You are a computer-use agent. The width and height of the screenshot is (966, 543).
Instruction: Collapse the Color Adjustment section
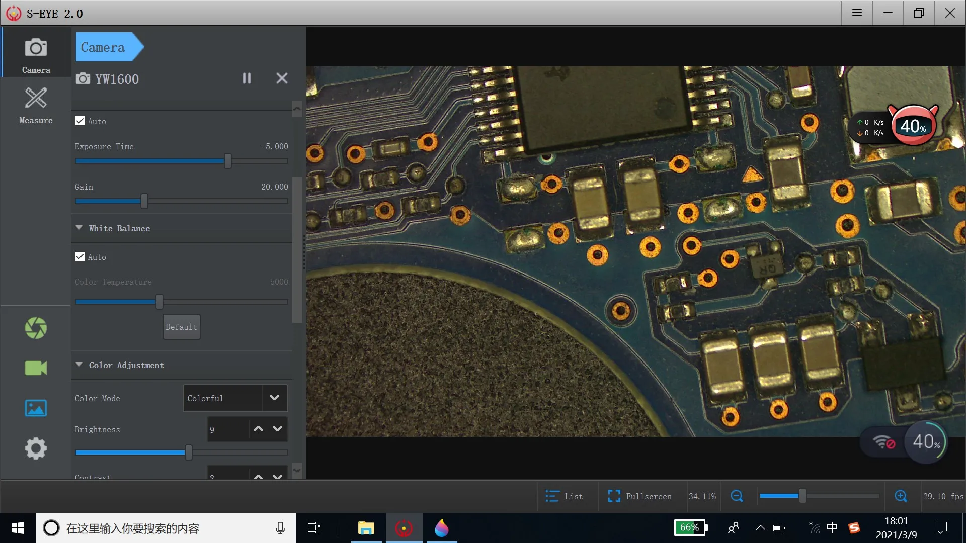pyautogui.click(x=79, y=365)
